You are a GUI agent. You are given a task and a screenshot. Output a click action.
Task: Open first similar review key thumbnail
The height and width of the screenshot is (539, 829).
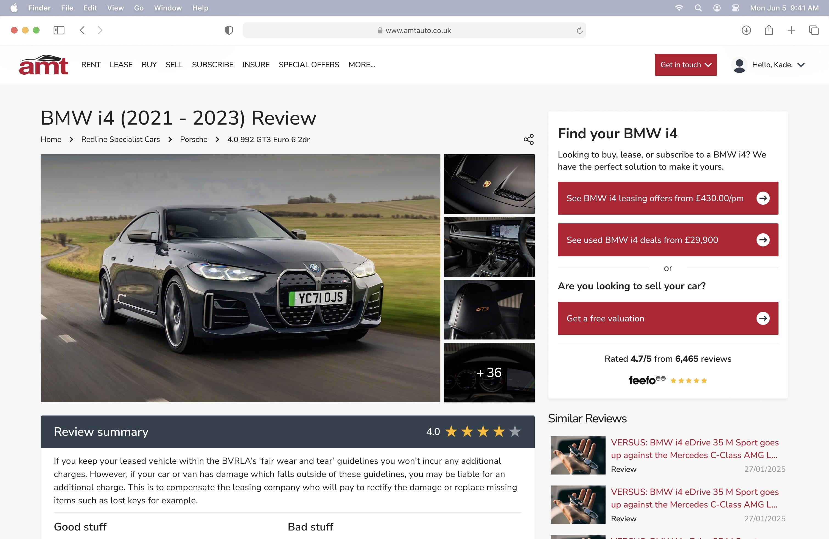click(x=578, y=455)
